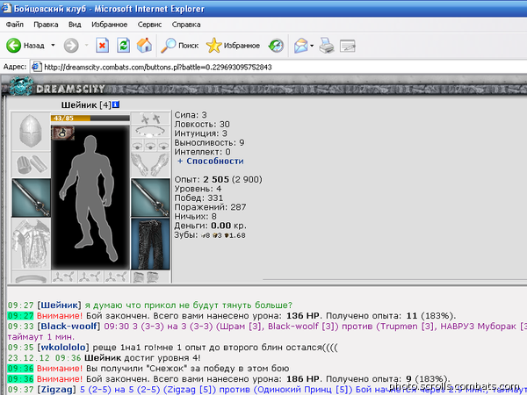Click the Деньги: 0.00 кр. line

coord(211,226)
